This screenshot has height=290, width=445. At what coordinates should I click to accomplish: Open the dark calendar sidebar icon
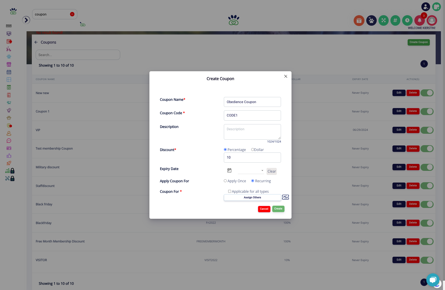coord(9,72)
